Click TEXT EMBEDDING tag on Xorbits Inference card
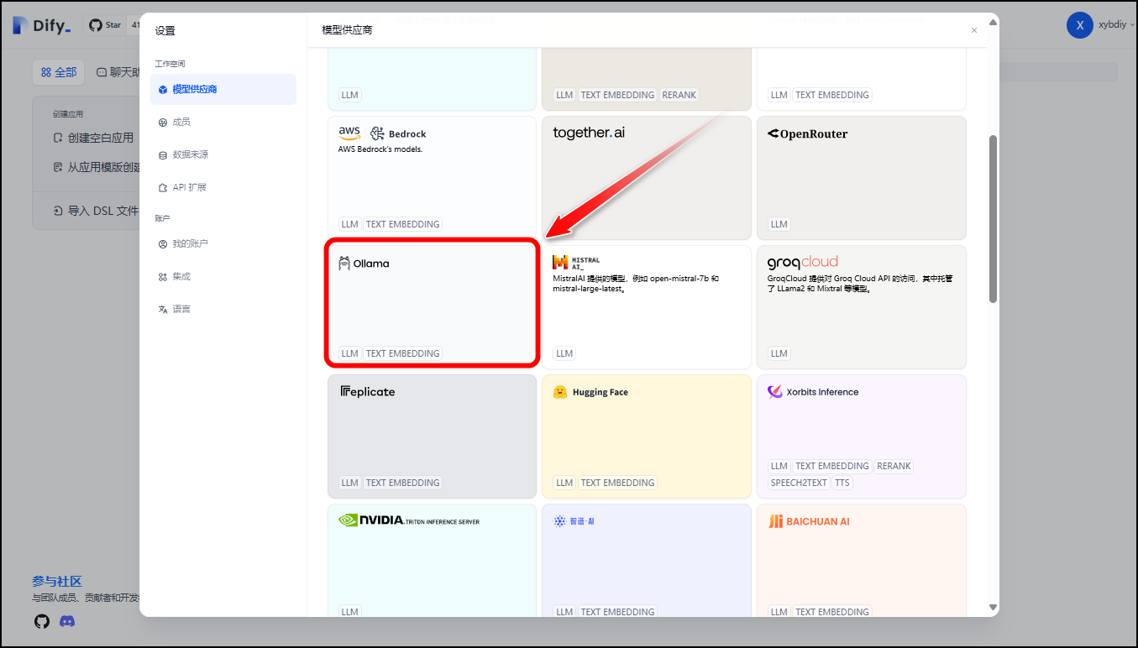This screenshot has height=648, width=1138. pos(833,466)
